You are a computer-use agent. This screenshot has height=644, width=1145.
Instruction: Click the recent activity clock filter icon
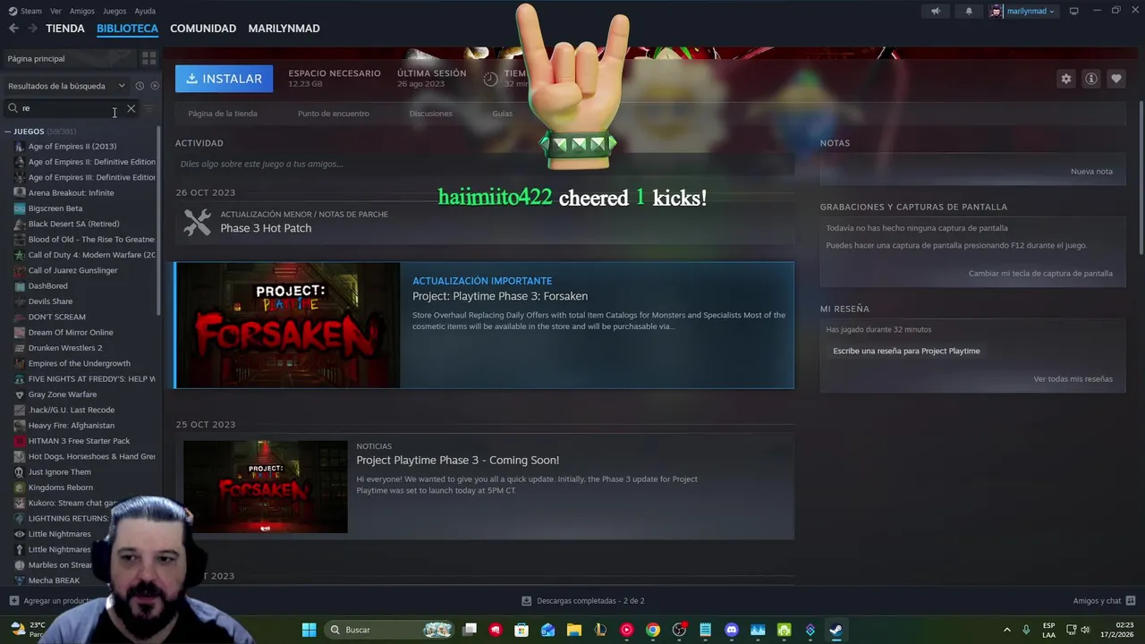pos(140,86)
